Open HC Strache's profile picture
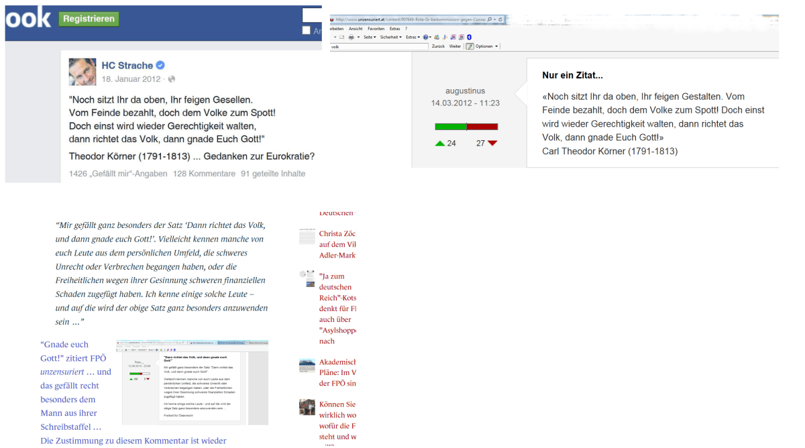 83,71
